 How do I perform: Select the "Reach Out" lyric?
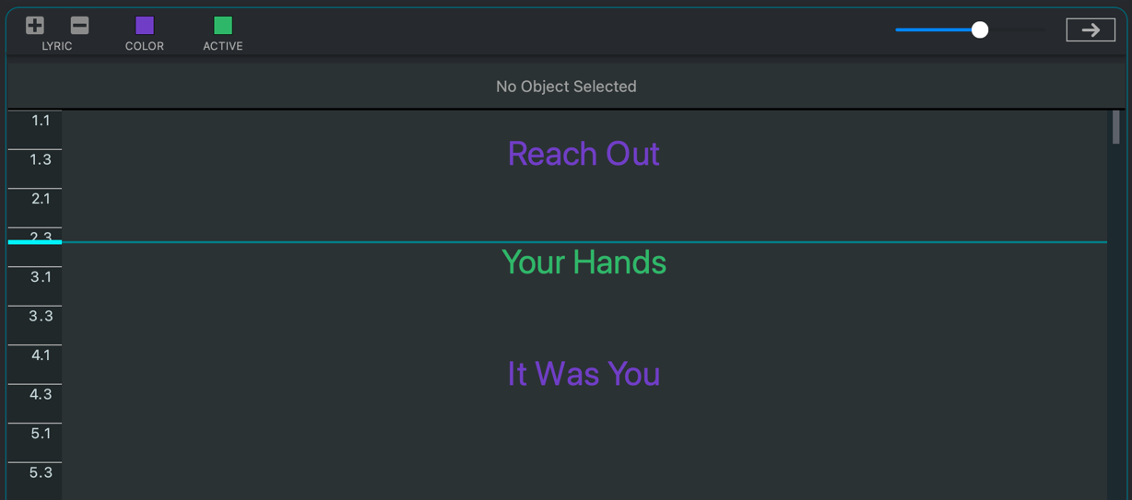point(584,154)
